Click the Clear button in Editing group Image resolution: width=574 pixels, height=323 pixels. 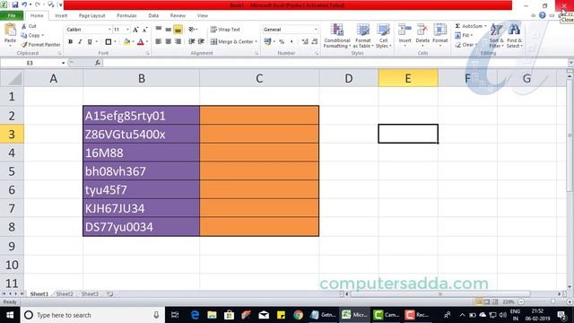465,45
